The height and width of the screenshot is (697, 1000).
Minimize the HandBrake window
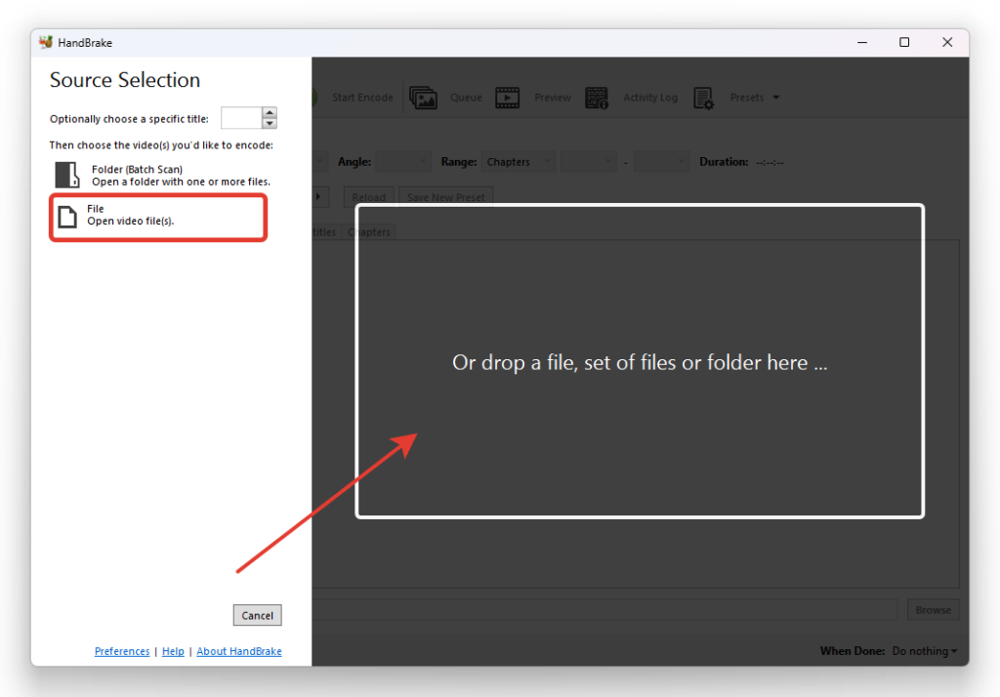pyautogui.click(x=862, y=43)
